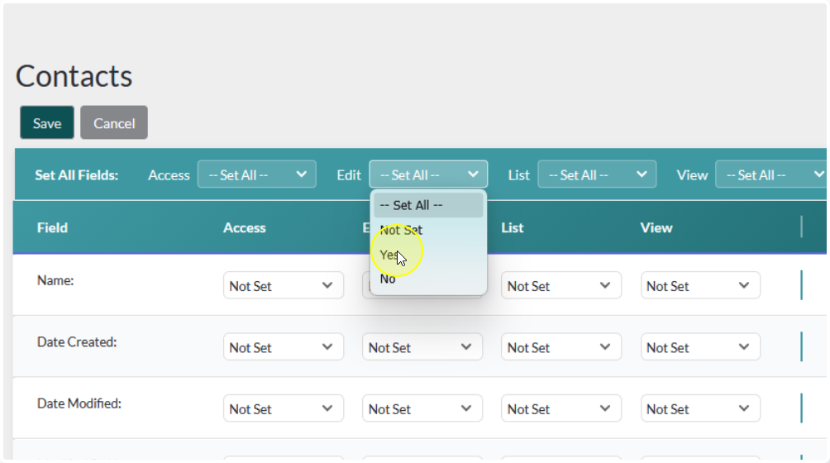Expand Edit dropdown for Date Created
Viewport: 830px width, 463px height.
pyautogui.click(x=422, y=347)
